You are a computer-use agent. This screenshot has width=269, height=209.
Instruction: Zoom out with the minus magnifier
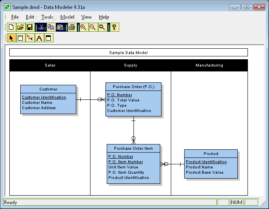pyautogui.click(x=93, y=27)
